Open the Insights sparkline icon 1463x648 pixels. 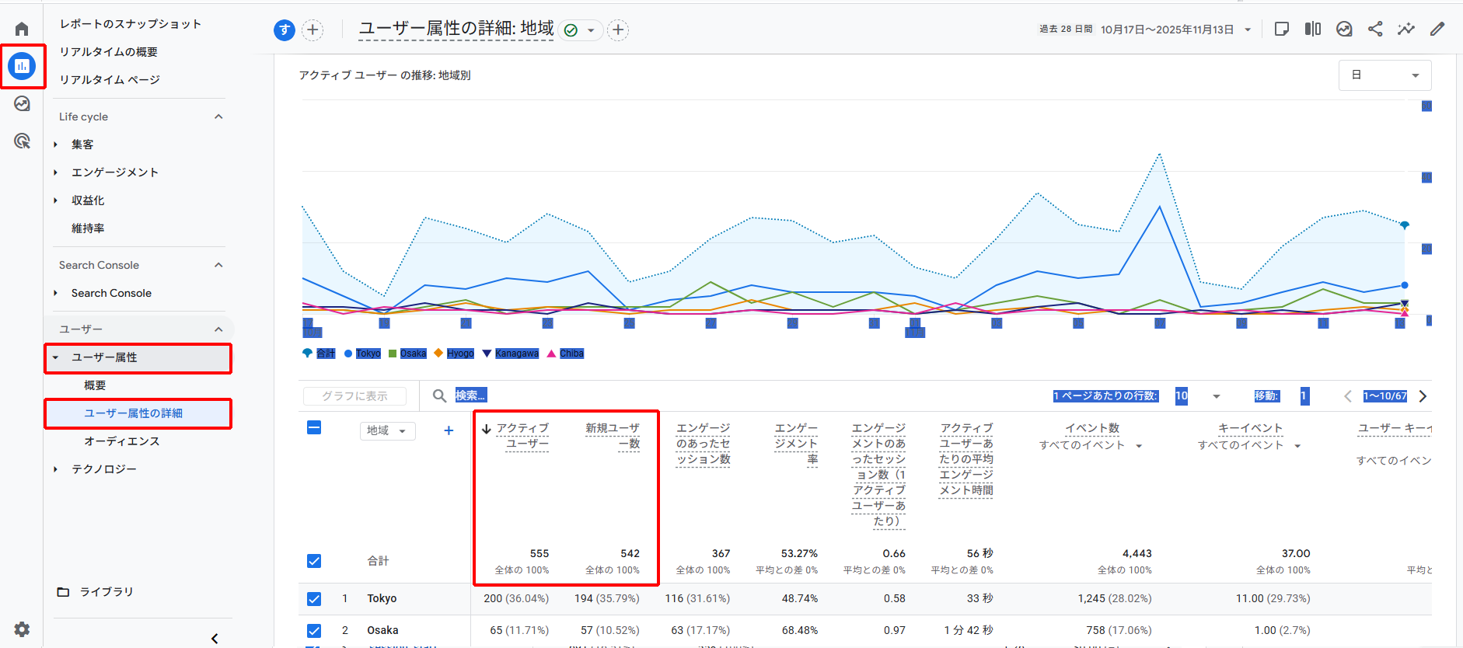point(1405,30)
